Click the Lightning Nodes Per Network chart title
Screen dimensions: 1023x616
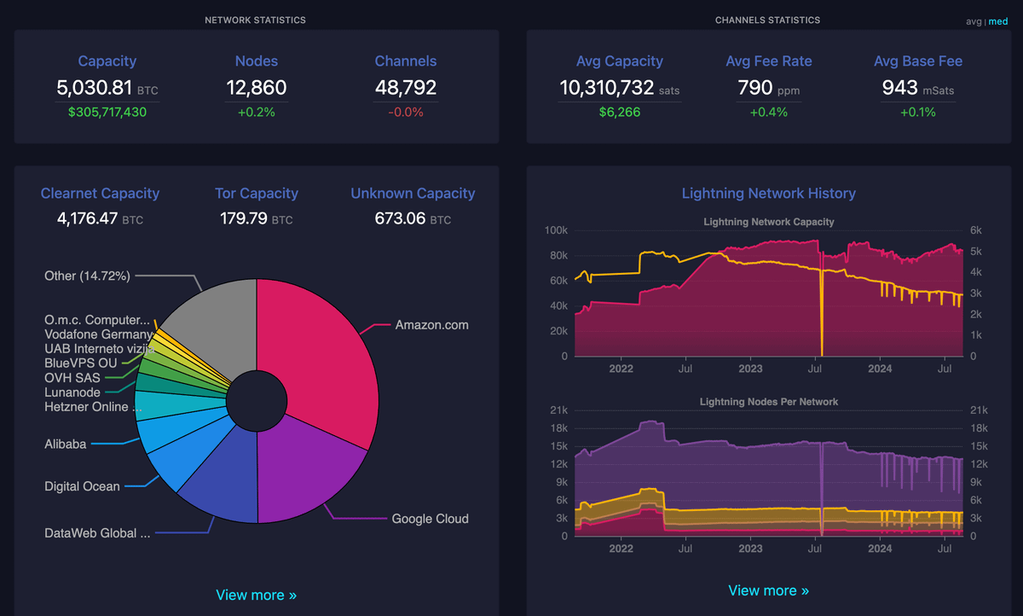[768, 401]
